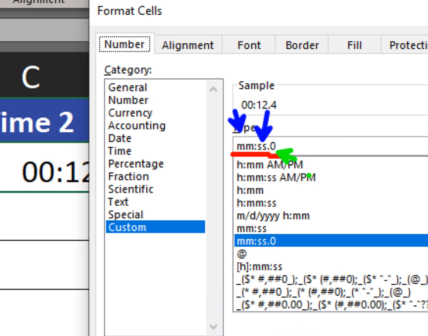428x336 pixels.
Task: Choose the Time category
Action: [119, 151]
